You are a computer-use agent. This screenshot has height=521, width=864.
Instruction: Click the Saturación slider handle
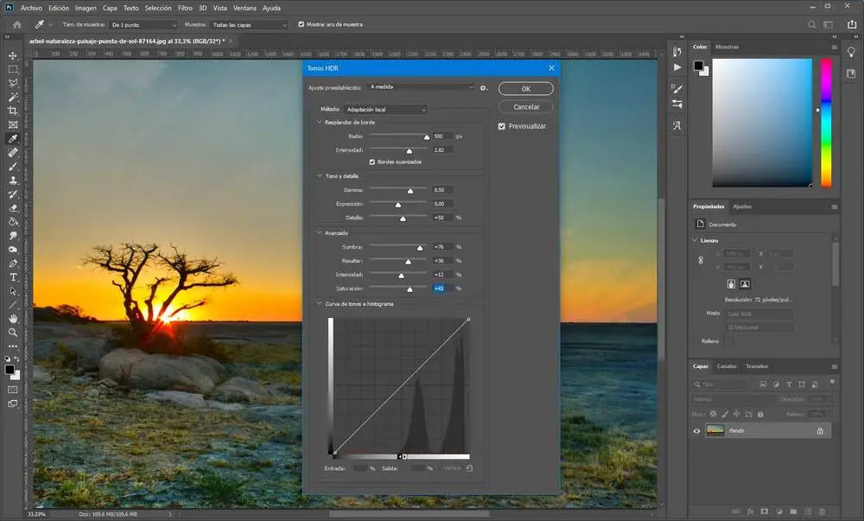click(410, 289)
